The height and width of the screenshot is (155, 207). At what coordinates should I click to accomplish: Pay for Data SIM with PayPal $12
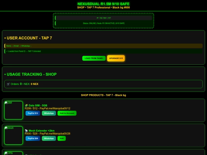click(33, 113)
